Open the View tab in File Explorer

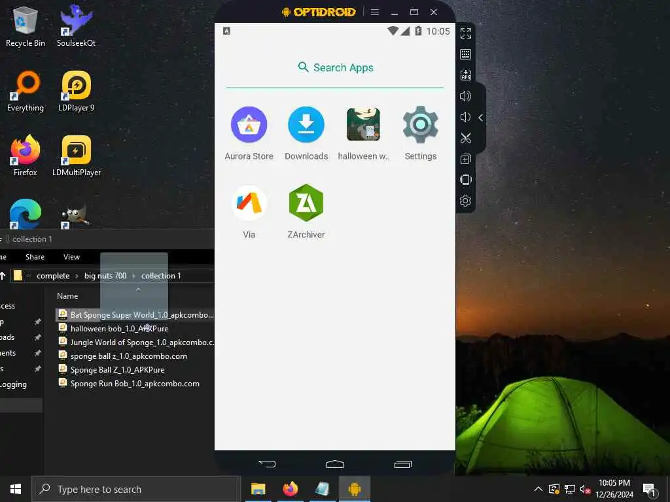click(71, 257)
